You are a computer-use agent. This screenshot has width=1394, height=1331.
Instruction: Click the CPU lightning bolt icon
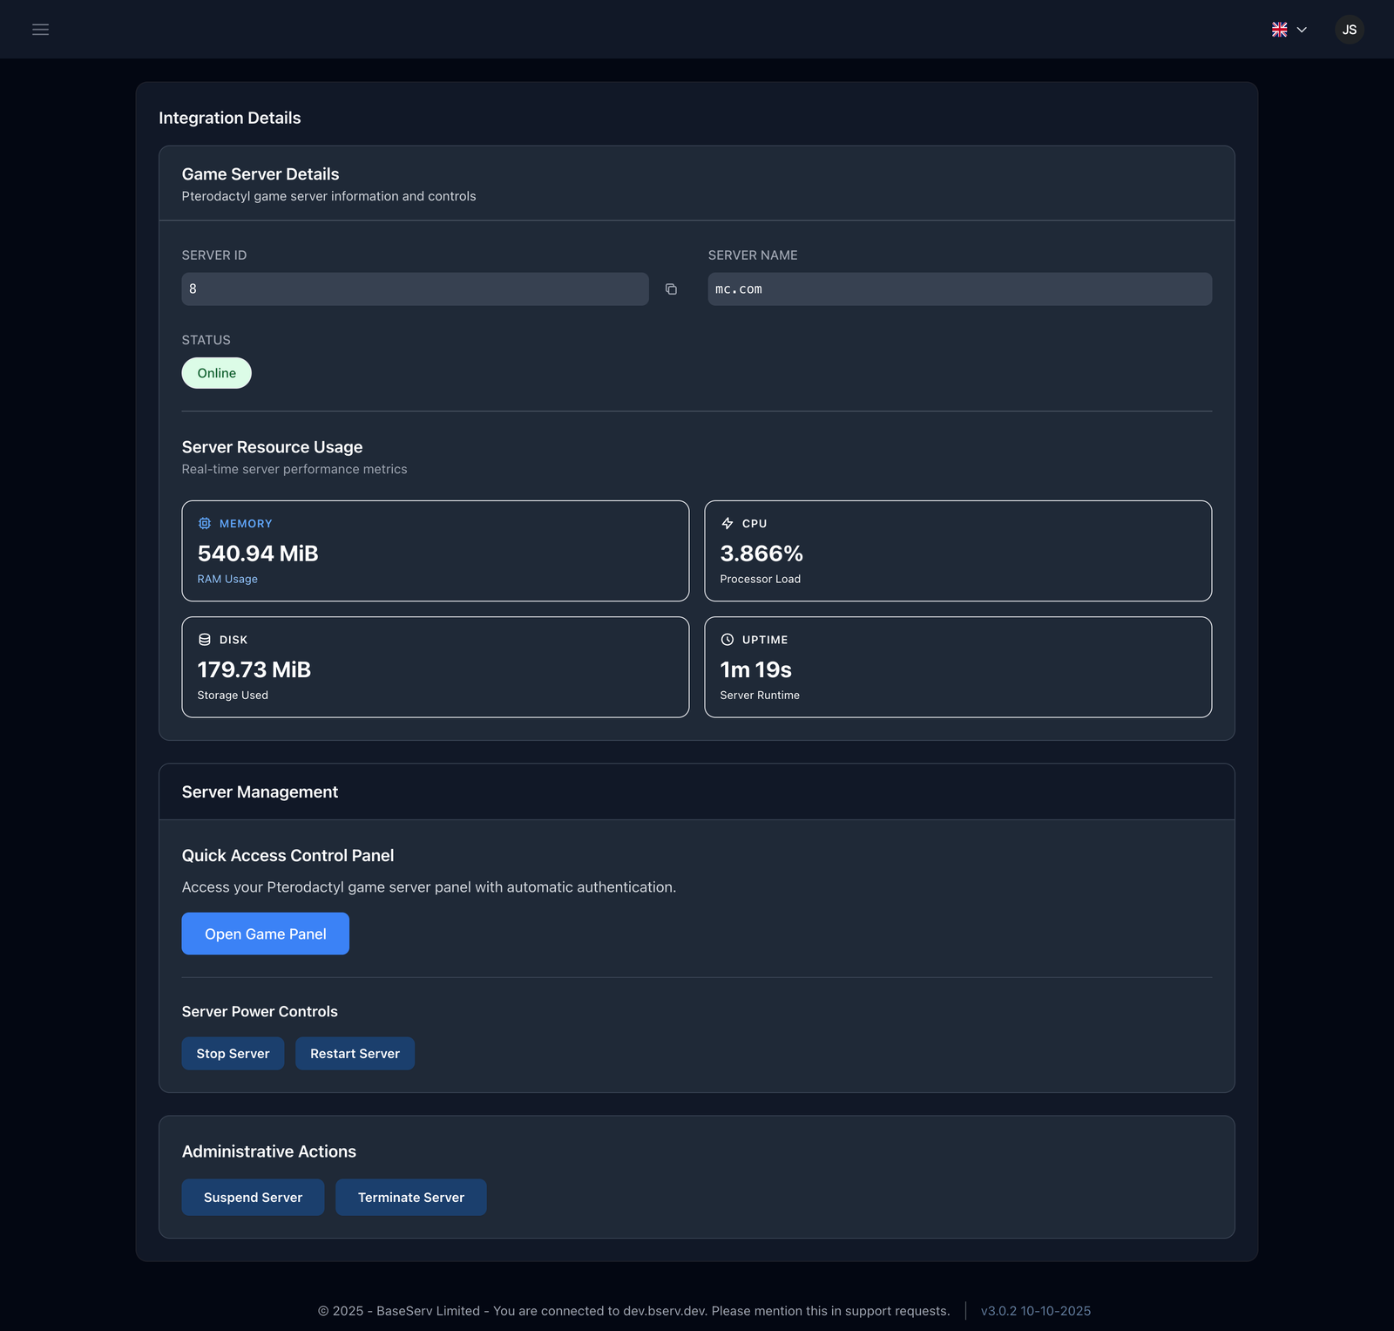click(727, 524)
